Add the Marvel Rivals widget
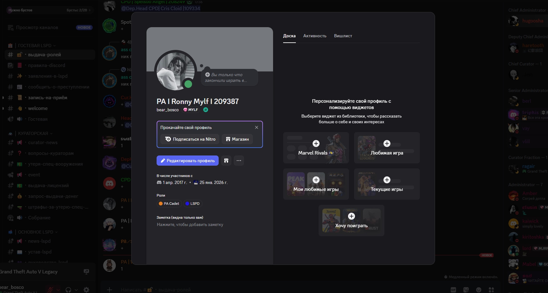548x293 pixels. (x=316, y=148)
